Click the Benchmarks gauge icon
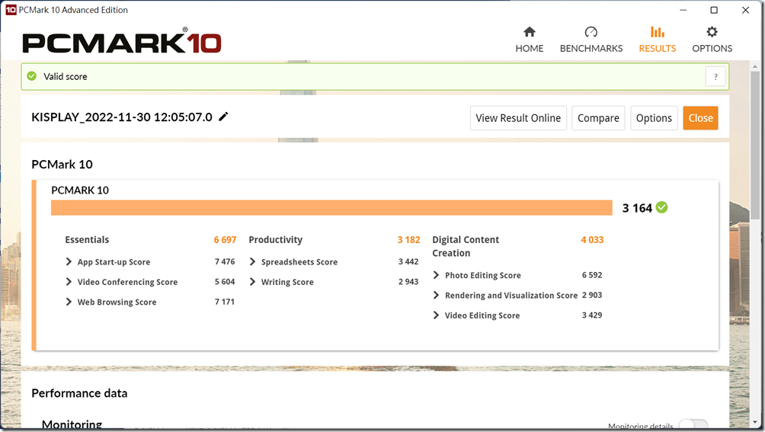The width and height of the screenshot is (765, 432). [x=591, y=32]
